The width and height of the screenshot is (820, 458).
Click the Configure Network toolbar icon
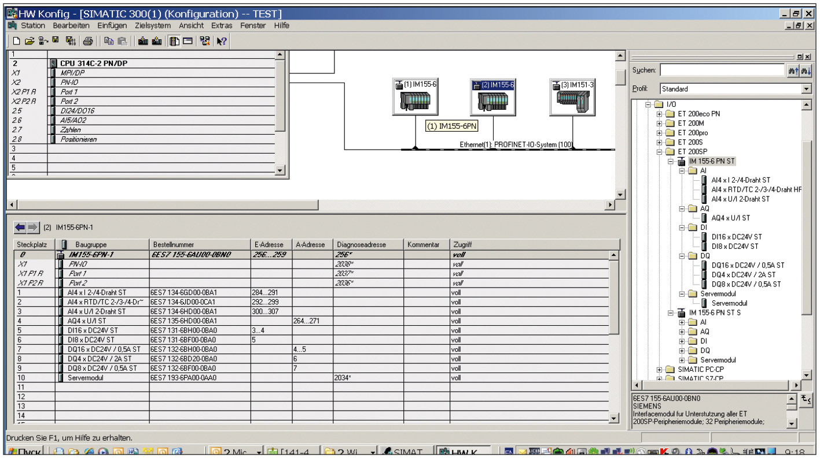click(205, 40)
